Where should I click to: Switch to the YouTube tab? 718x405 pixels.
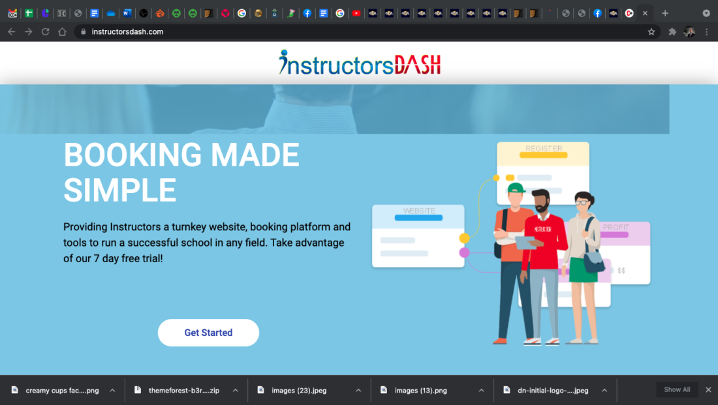point(356,13)
